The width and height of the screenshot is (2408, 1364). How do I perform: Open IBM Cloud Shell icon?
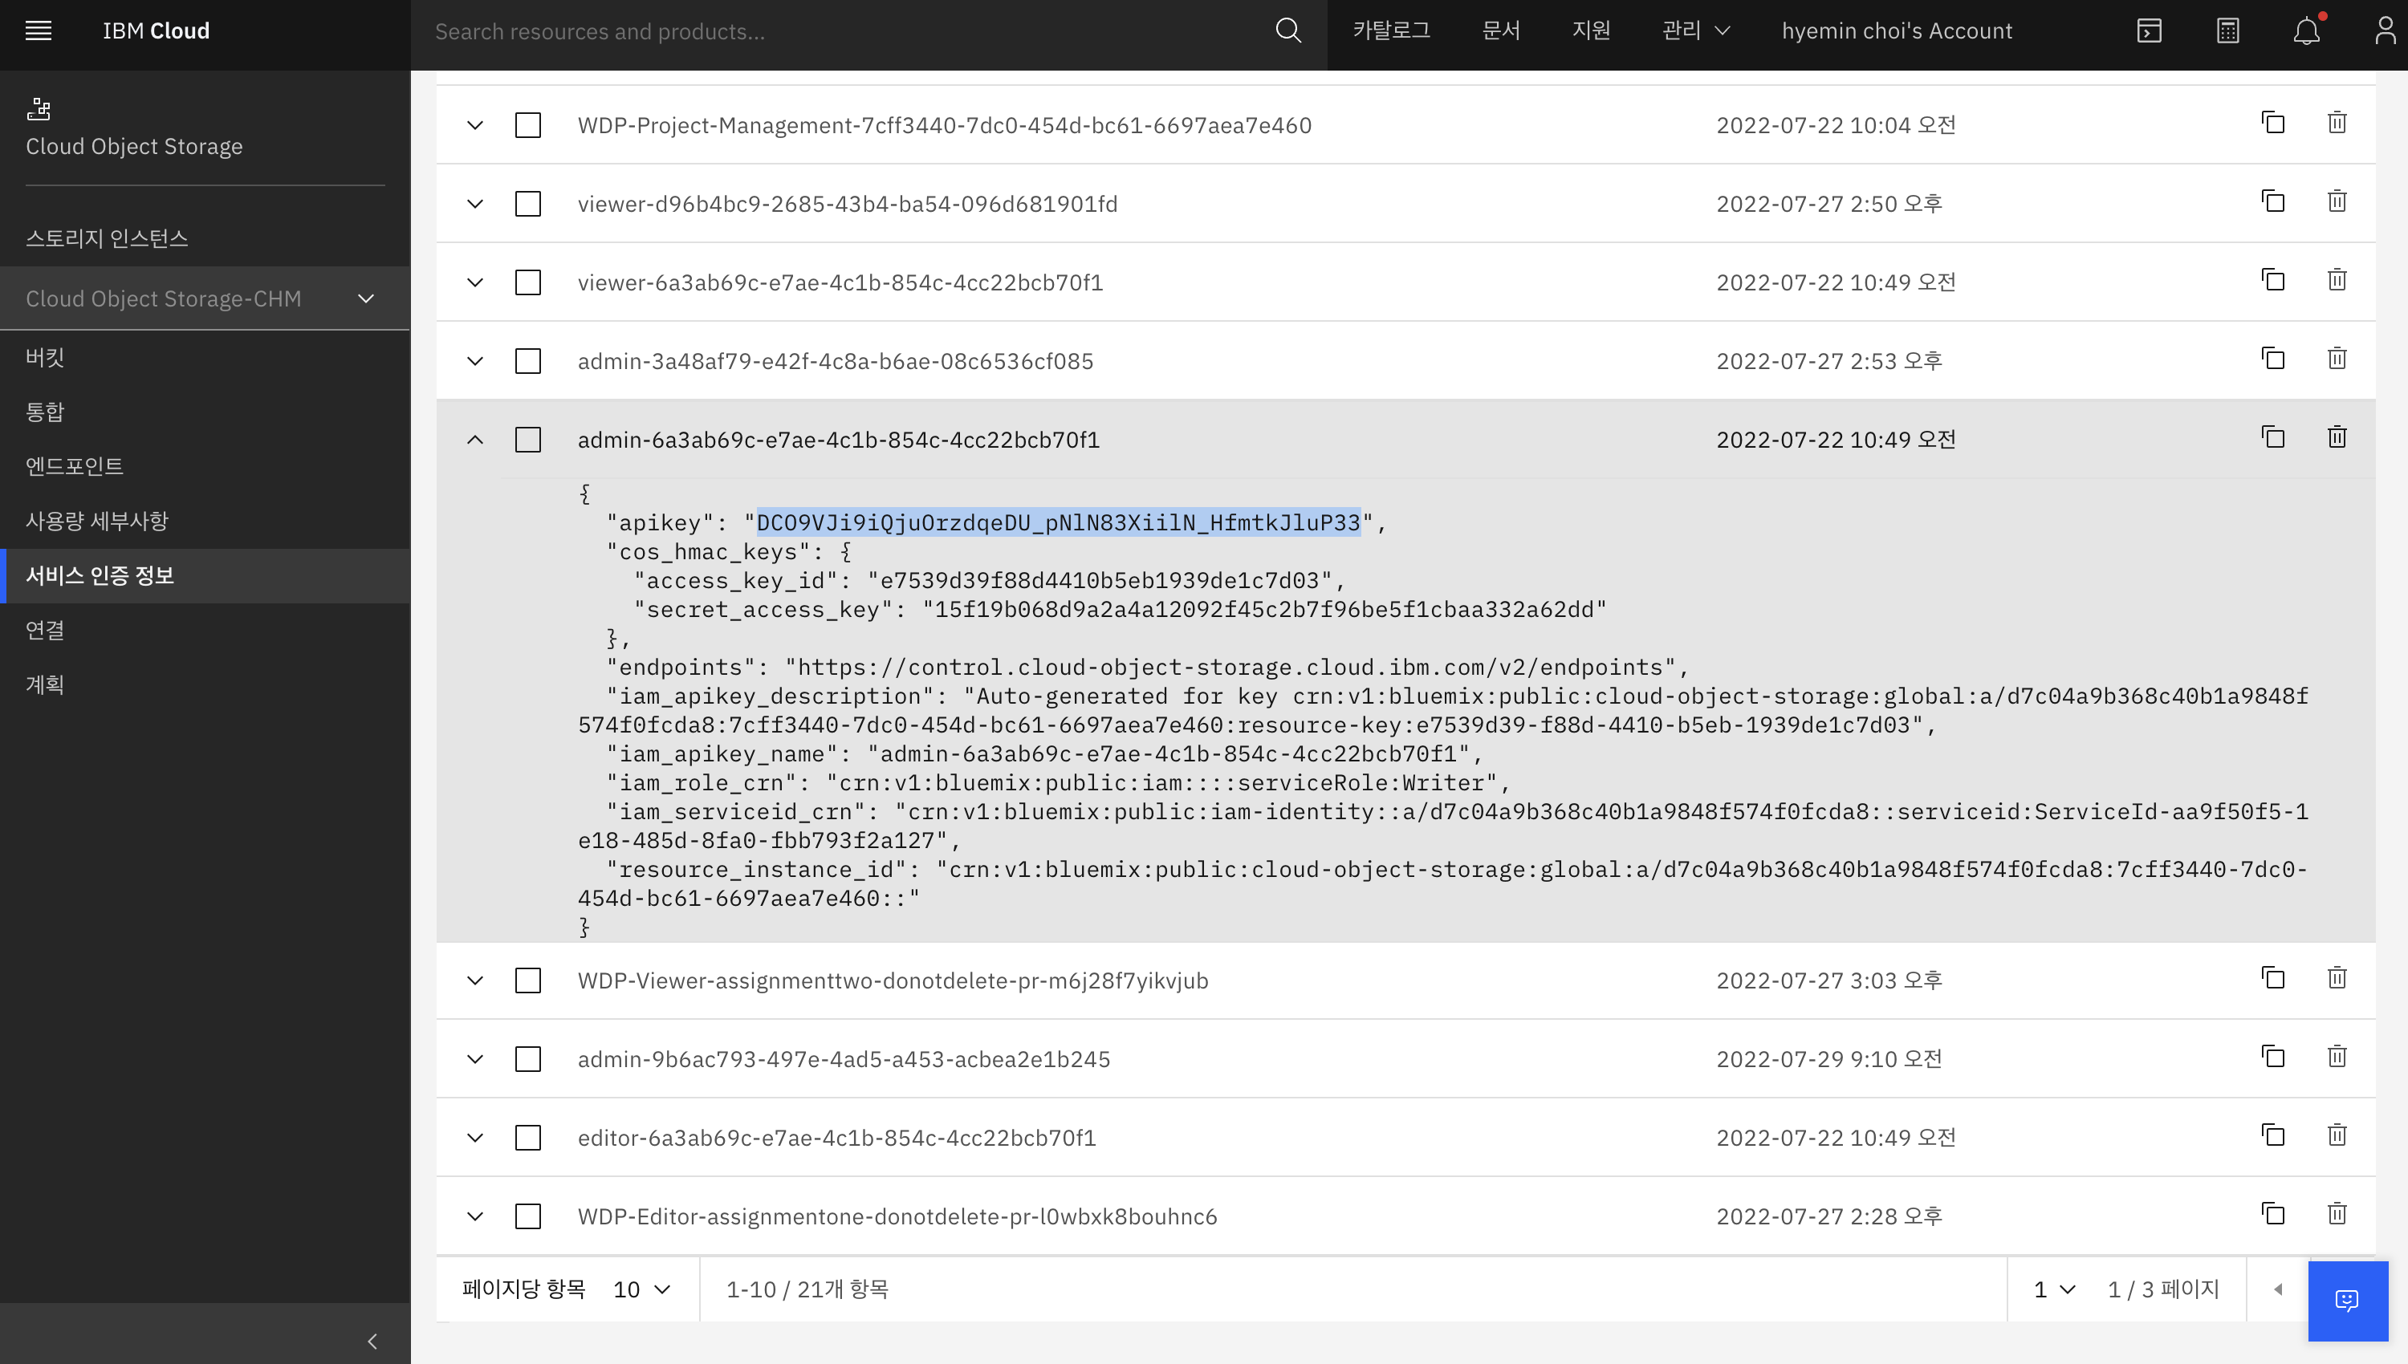pyautogui.click(x=2149, y=31)
